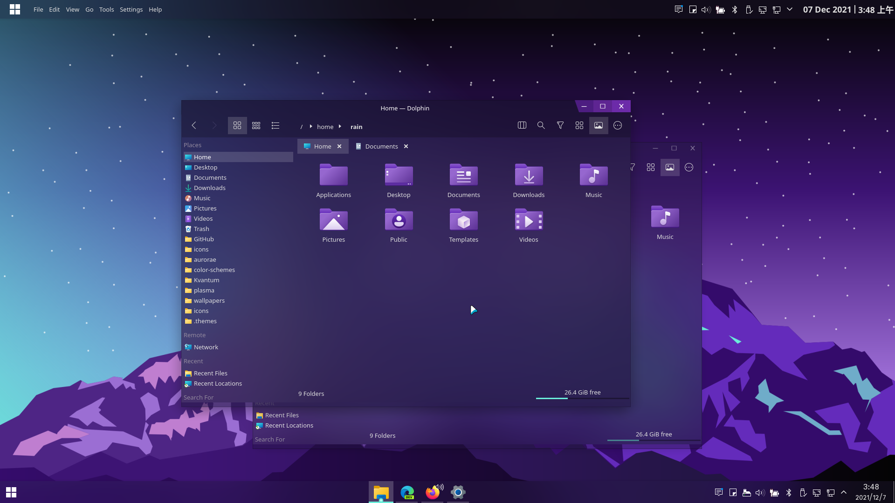Click the 26.4 GiB free space bar in front window
Image resolution: width=895 pixels, height=503 pixels.
(582, 394)
